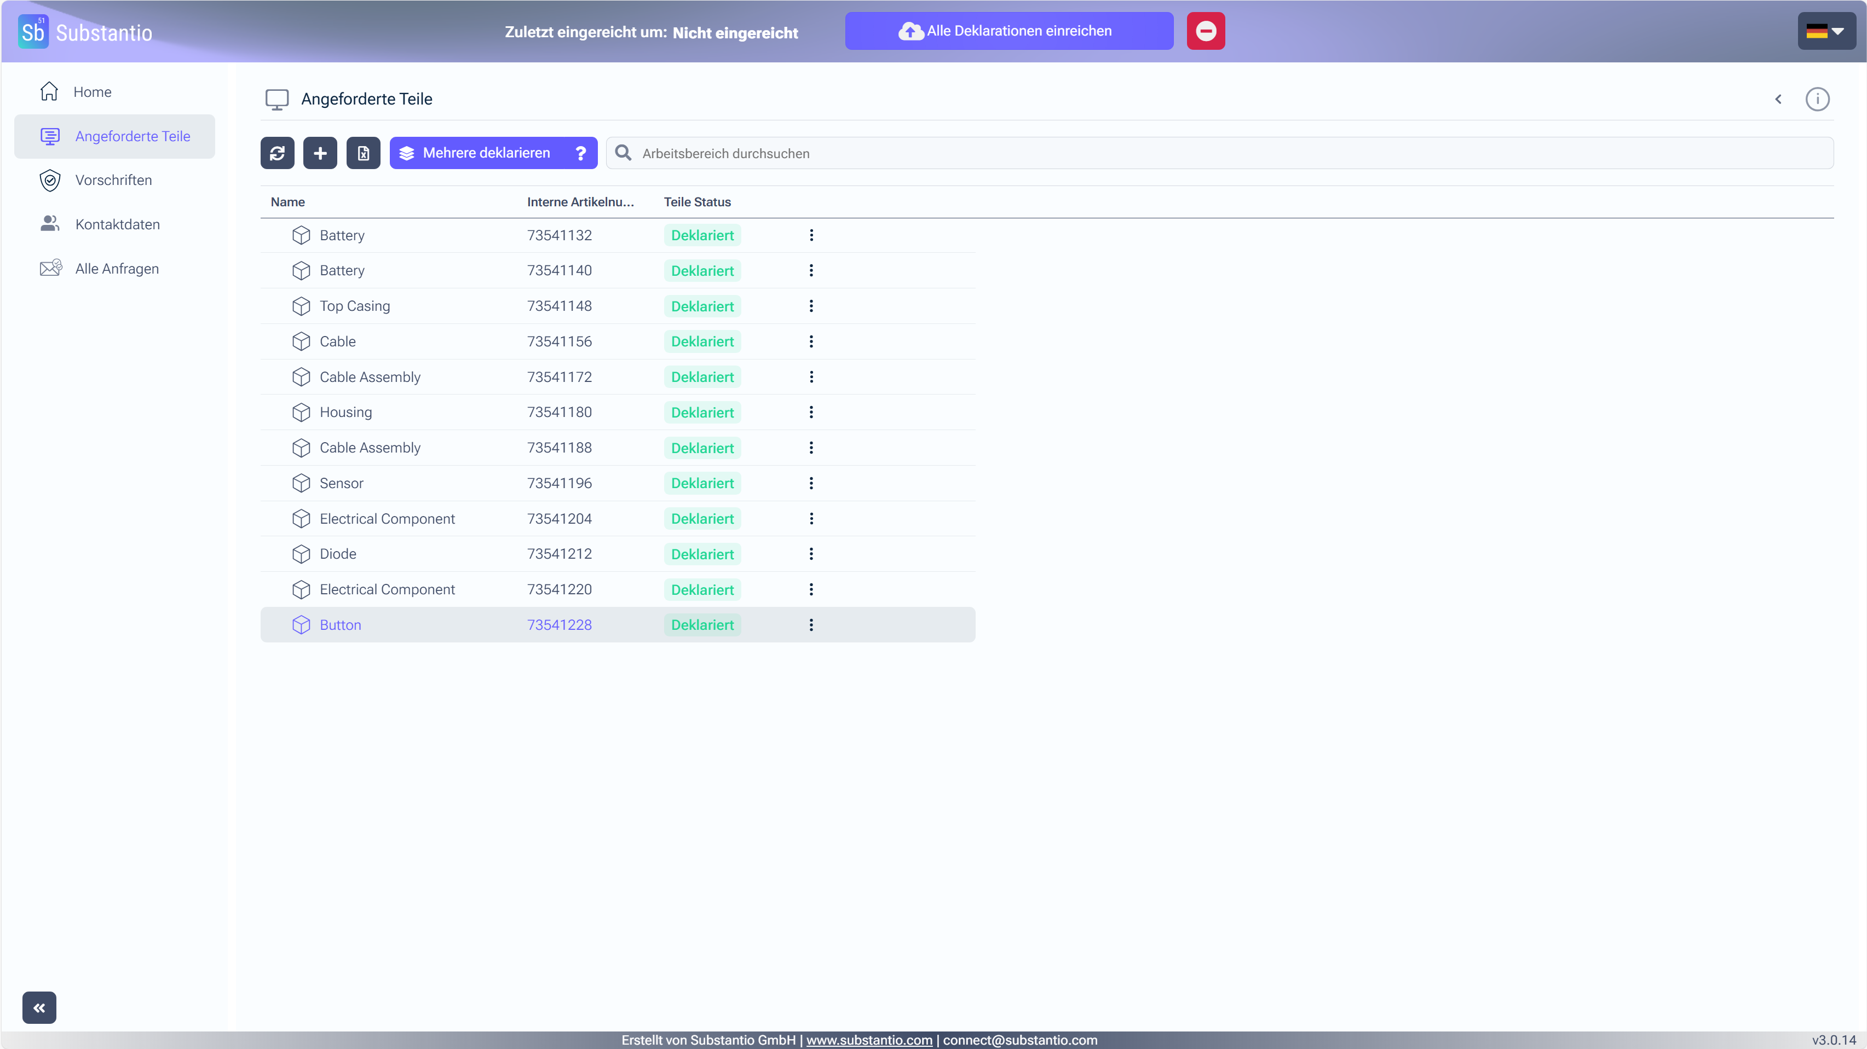
Task: Click the monitor icon beside the page title
Action: click(x=277, y=99)
